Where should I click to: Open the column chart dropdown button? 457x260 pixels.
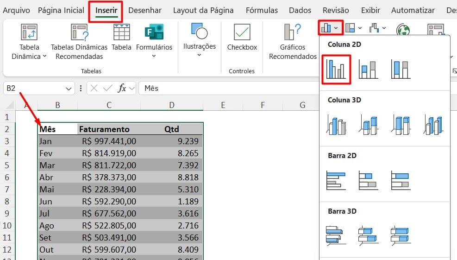coord(331,28)
